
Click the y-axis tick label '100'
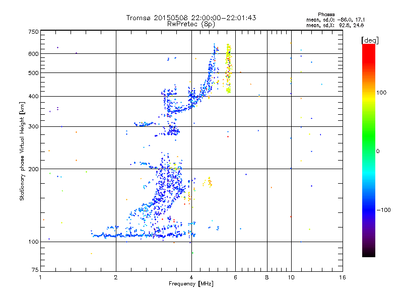[x=33, y=242]
